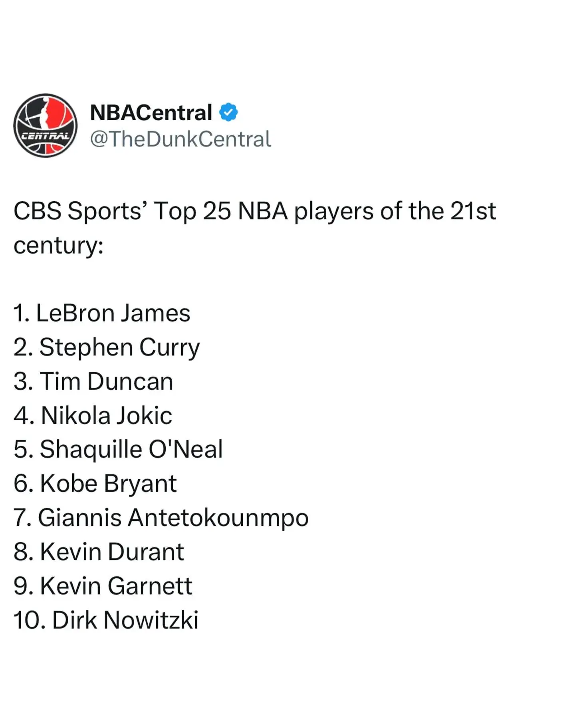The image size is (575, 718).
Task: Click the blue verified checkmark badge
Action: click(x=228, y=112)
